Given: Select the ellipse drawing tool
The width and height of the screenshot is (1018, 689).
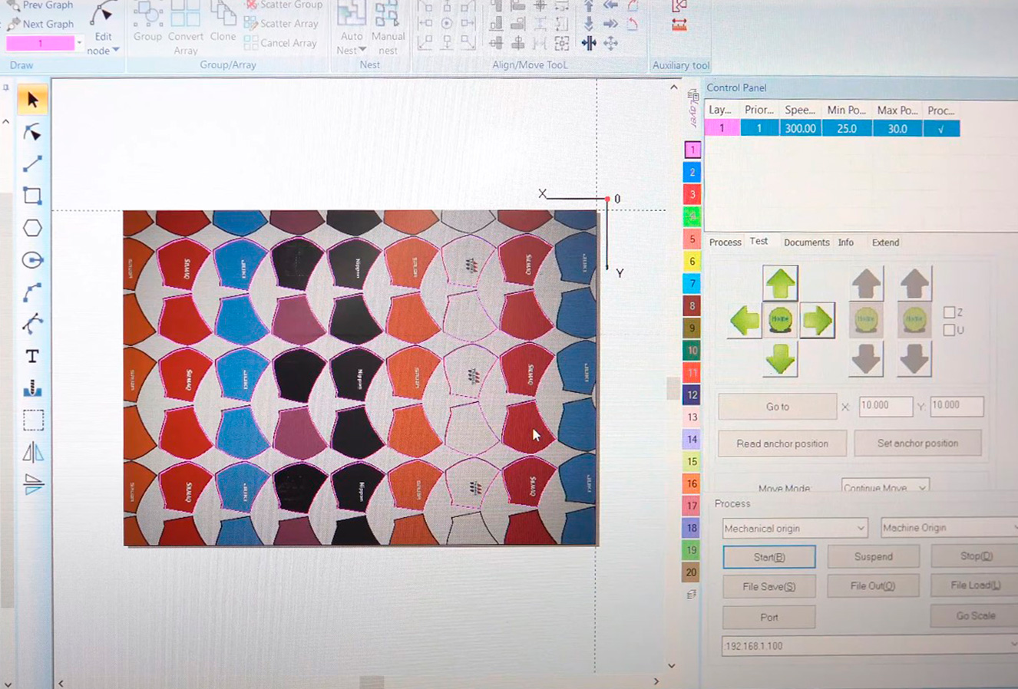Looking at the screenshot, I should 32,260.
